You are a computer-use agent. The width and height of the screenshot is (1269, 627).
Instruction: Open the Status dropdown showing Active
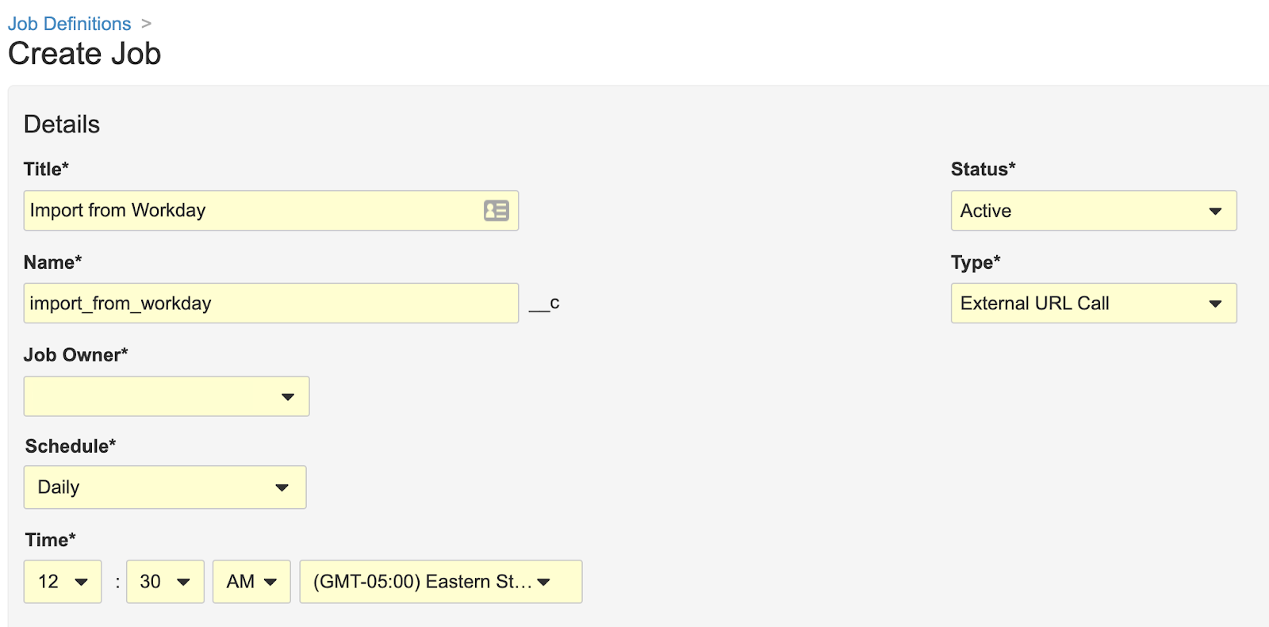coord(1093,211)
